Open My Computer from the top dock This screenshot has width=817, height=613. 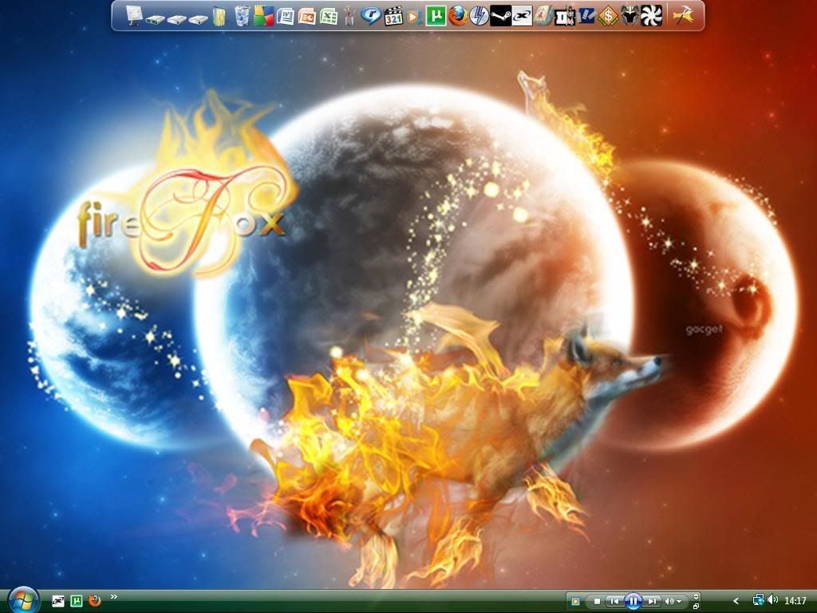click(134, 15)
